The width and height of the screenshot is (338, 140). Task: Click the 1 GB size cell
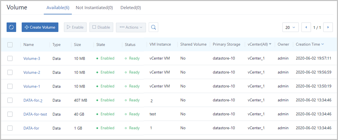click(78, 128)
